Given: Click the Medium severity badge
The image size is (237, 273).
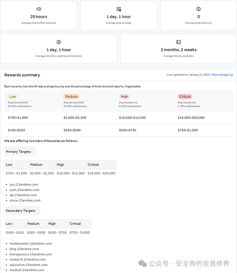Looking at the screenshot, I should click(71, 97).
